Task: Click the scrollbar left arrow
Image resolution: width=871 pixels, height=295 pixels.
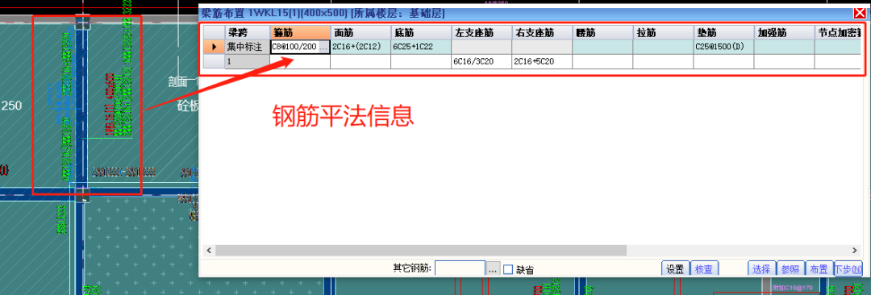Action: point(208,251)
